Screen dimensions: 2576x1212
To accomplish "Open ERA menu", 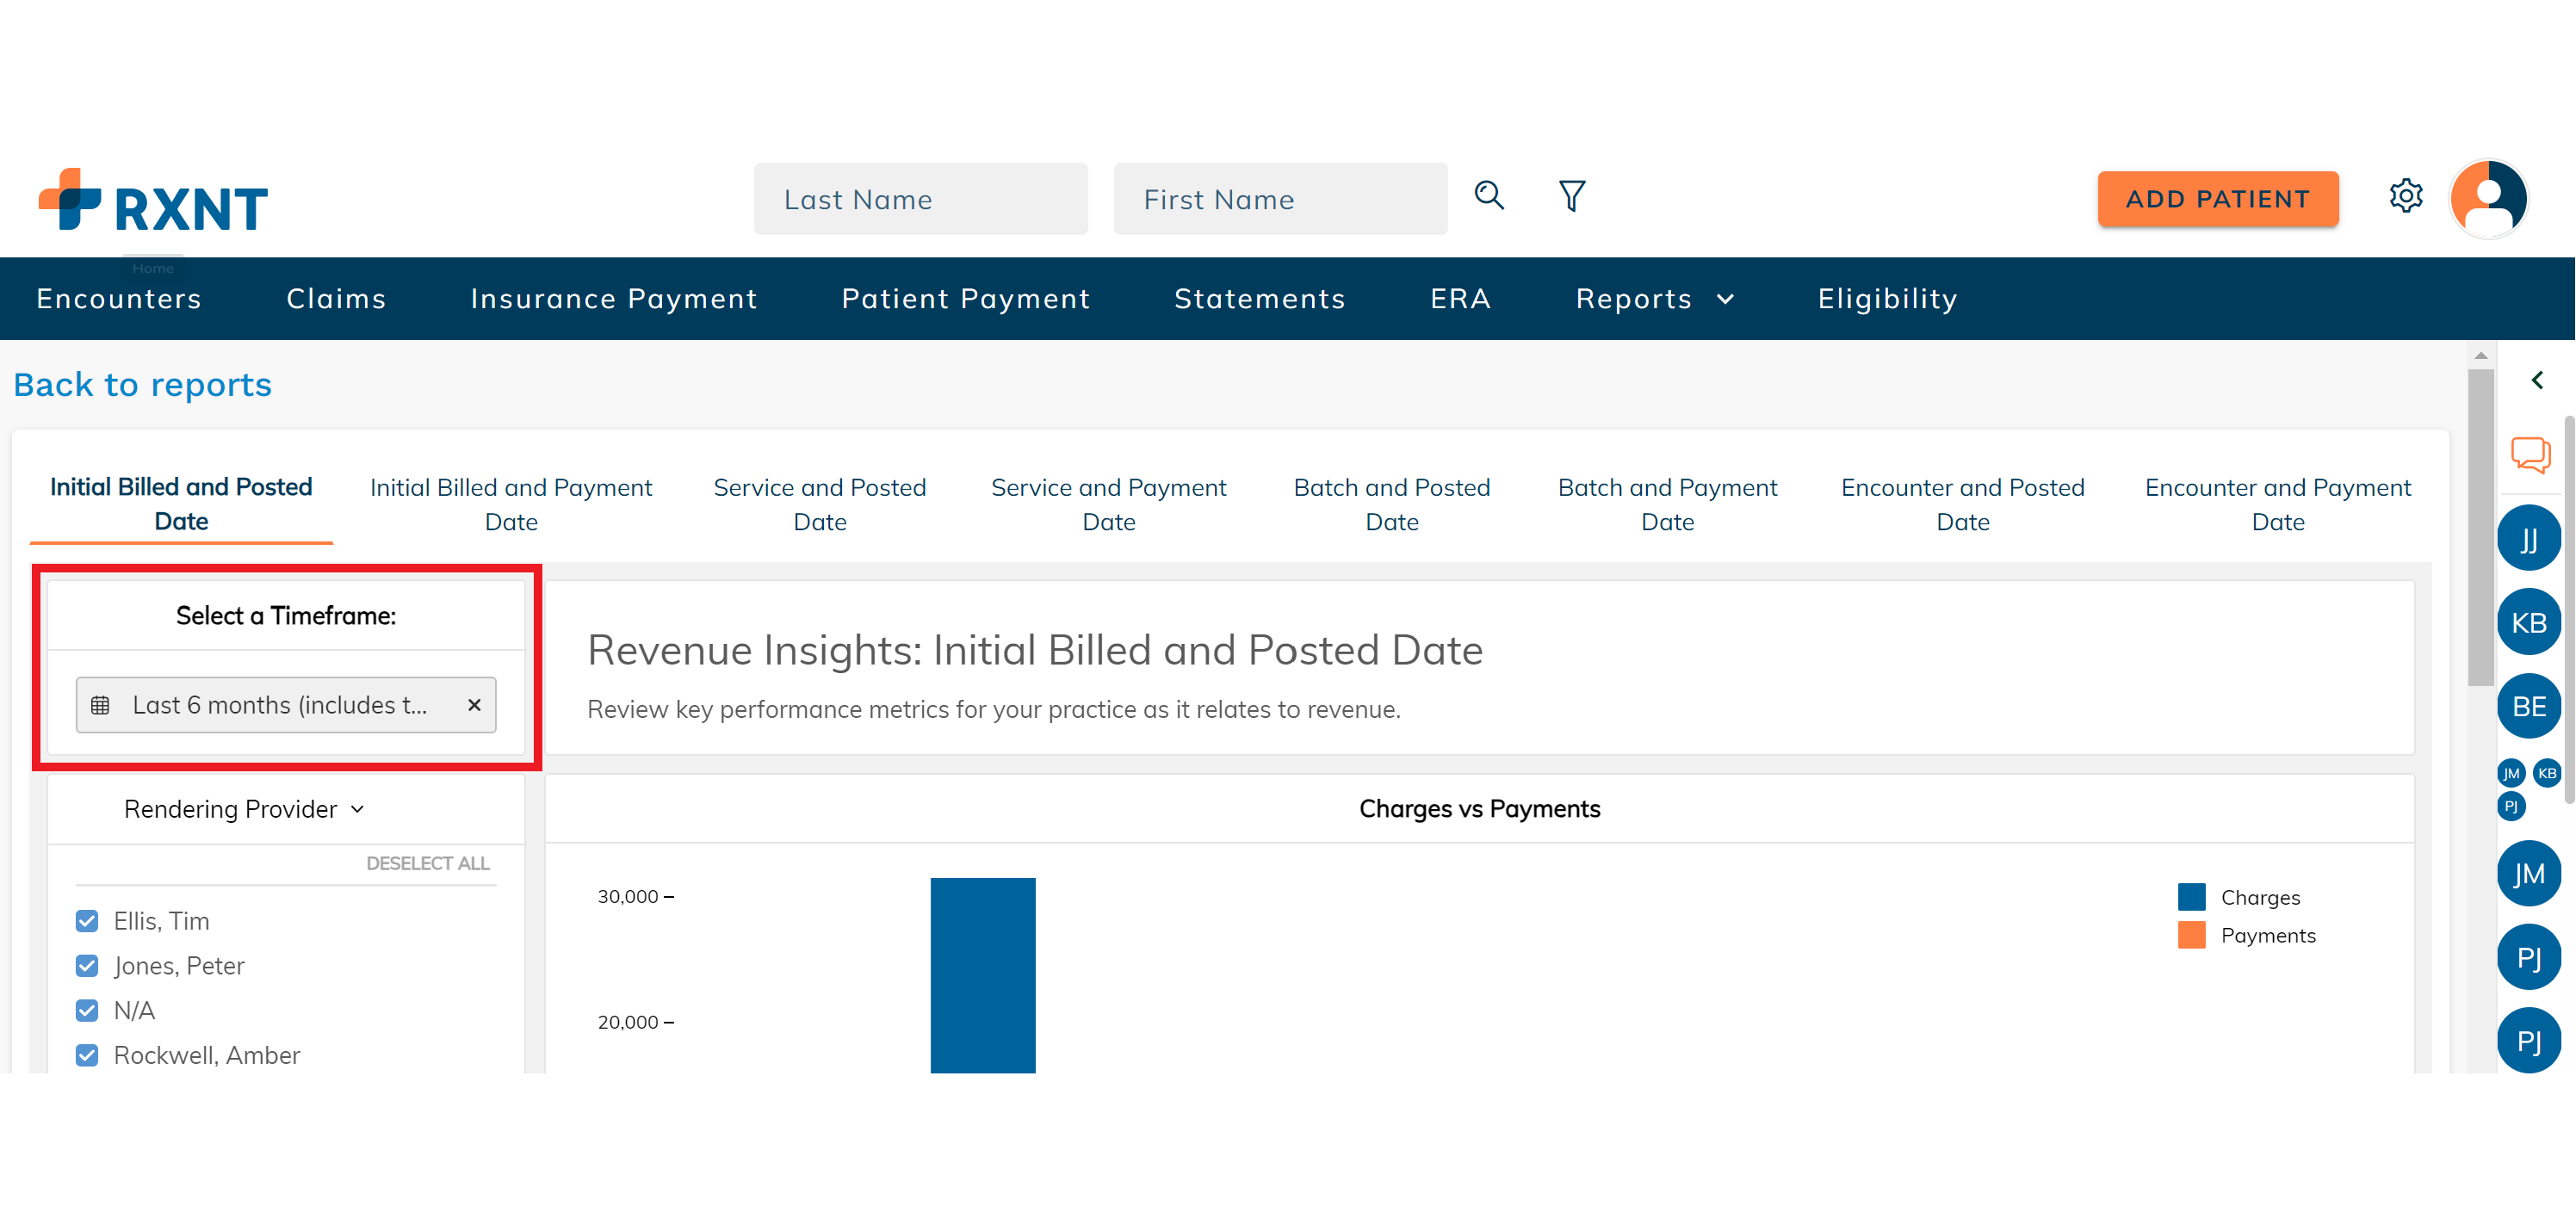I will point(1461,299).
